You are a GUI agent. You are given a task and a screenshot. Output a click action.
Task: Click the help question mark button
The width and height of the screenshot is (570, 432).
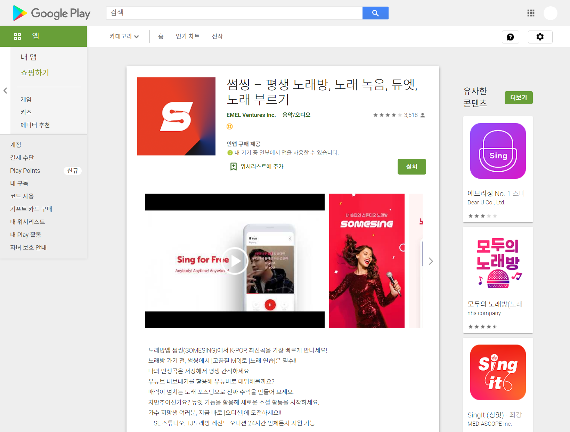pos(510,37)
